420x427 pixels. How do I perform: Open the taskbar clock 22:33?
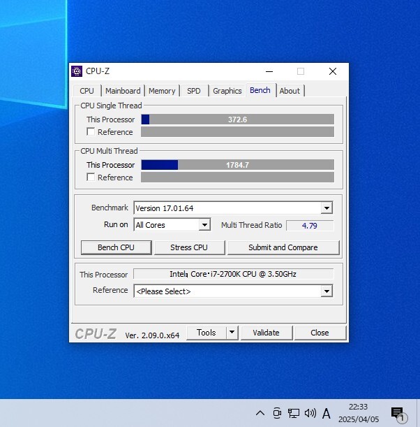(x=359, y=413)
